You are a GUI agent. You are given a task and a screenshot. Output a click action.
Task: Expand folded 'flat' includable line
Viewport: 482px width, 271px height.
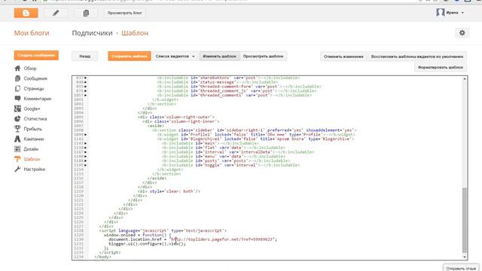[85, 148]
